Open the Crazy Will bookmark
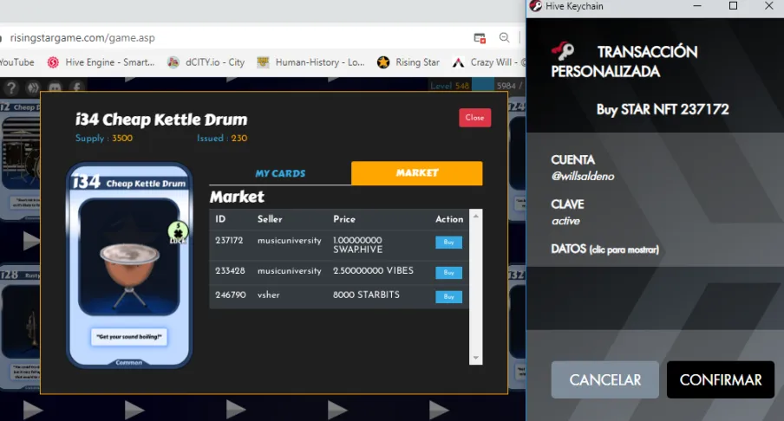Image resolution: width=784 pixels, height=421 pixels. [x=488, y=62]
